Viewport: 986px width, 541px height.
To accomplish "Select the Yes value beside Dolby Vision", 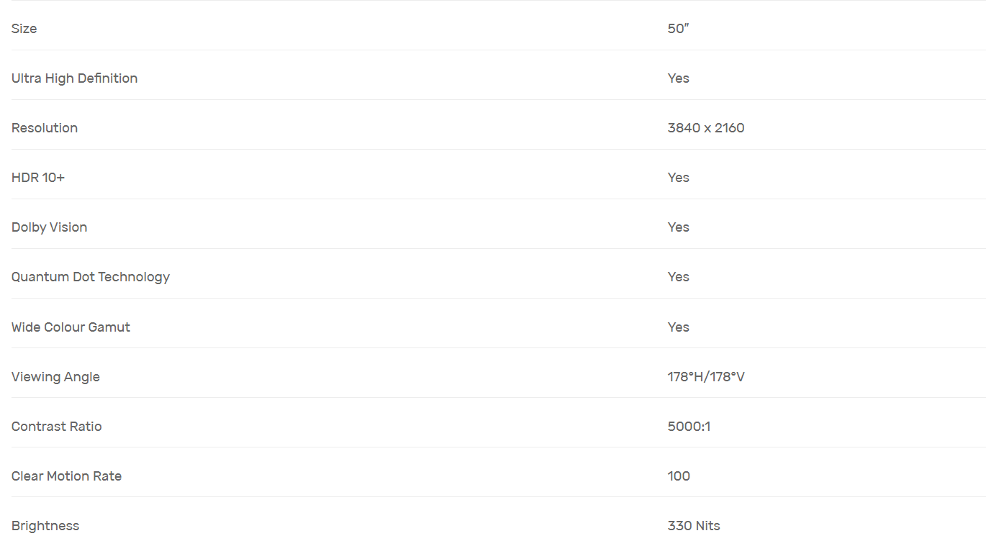I will point(678,227).
